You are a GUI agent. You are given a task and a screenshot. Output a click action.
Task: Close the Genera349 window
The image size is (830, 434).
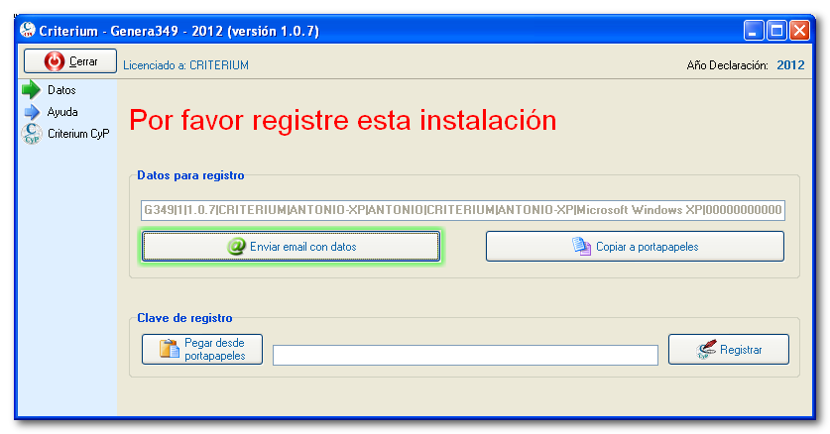pos(799,31)
